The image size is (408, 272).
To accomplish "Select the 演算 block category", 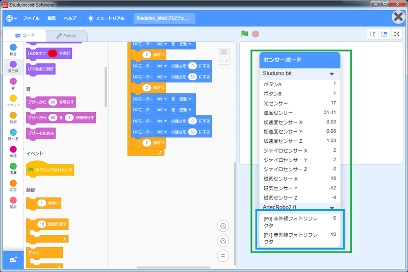I will 13,169.
